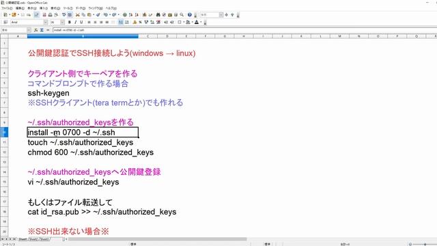
Task: Expand the Font Size dropdown
Action: coord(62,22)
